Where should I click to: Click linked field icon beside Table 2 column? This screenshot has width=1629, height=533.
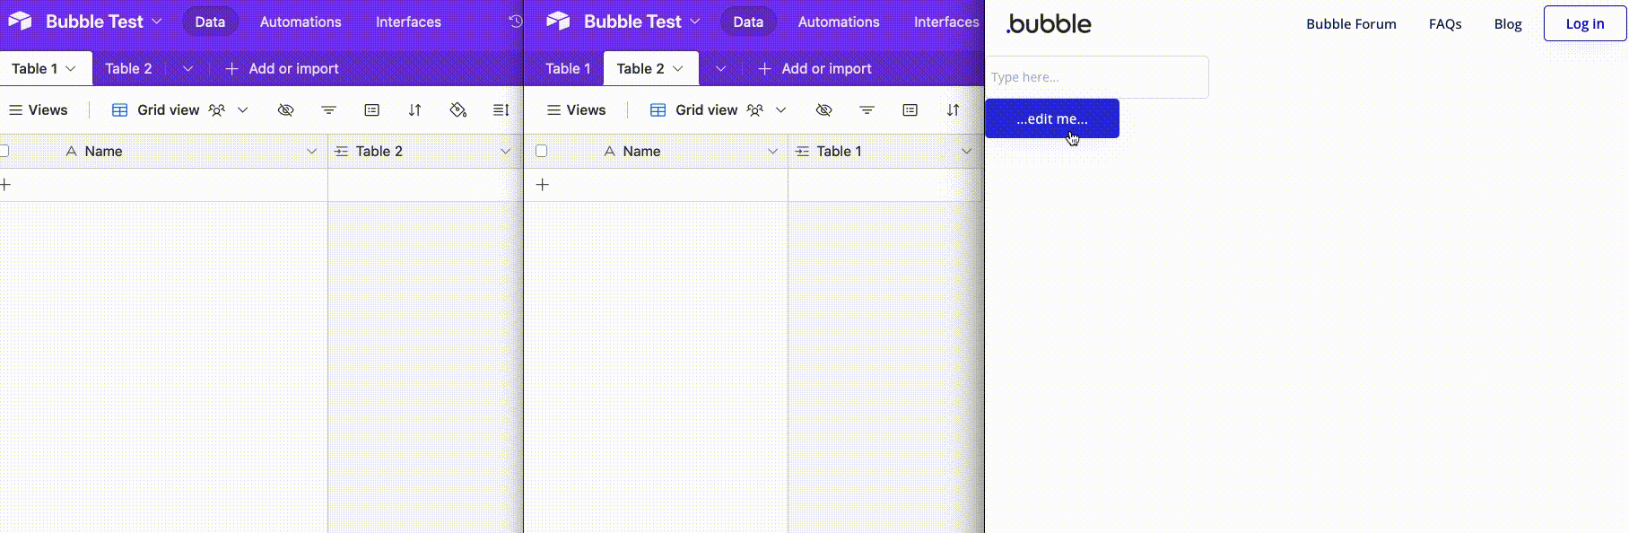pos(341,151)
